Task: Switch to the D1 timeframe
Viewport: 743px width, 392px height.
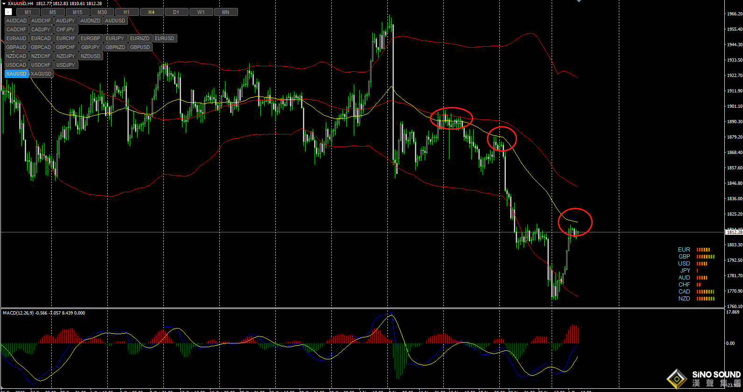Action: coord(176,12)
